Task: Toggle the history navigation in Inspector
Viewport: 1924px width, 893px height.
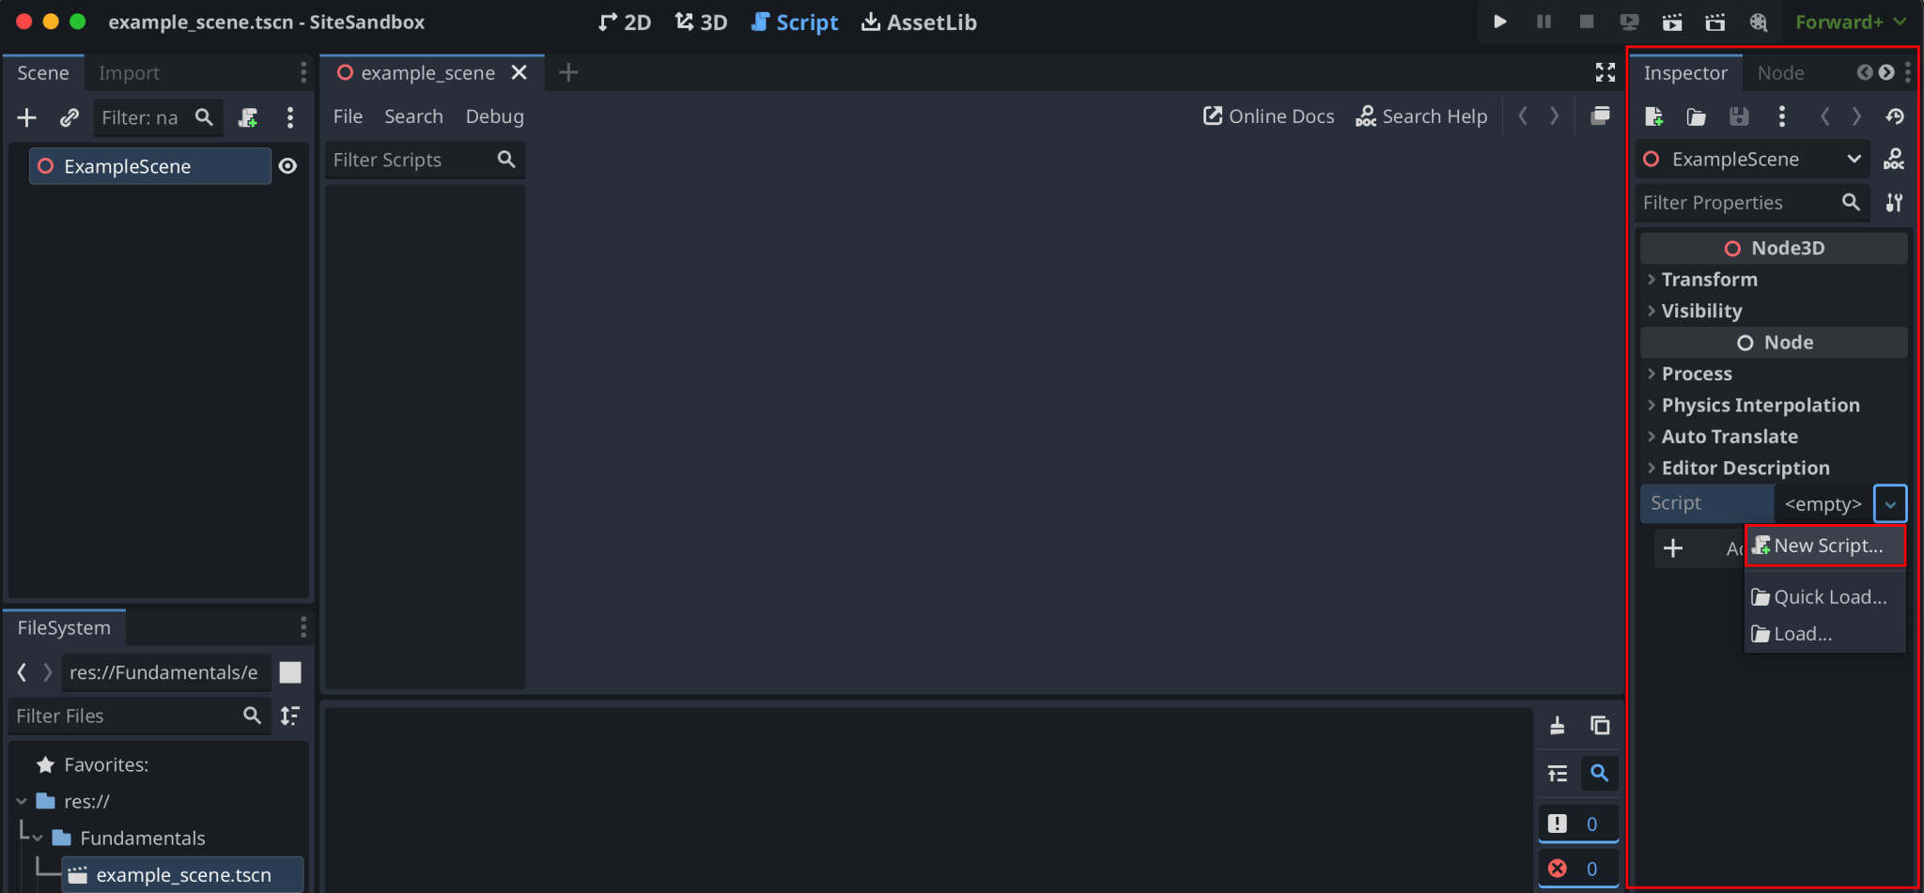Action: 1896,116
